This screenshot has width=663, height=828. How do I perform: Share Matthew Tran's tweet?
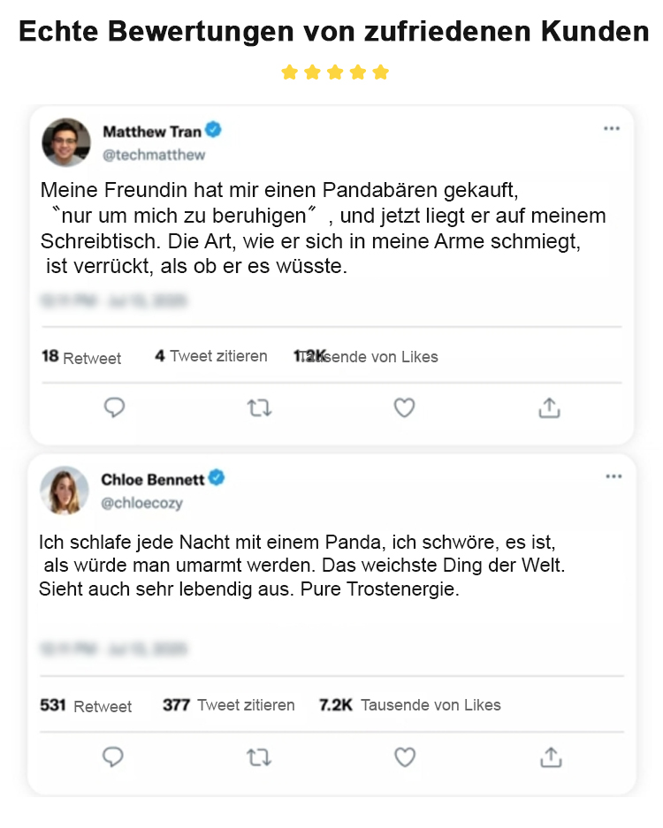tap(549, 407)
